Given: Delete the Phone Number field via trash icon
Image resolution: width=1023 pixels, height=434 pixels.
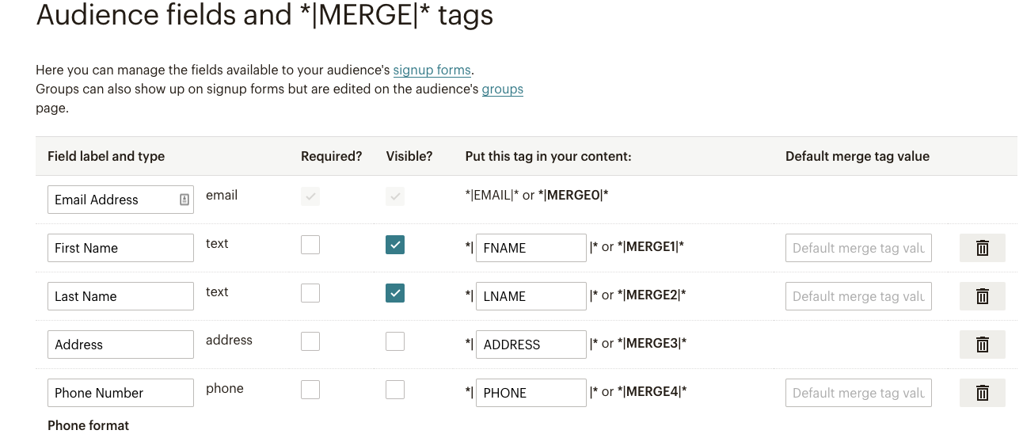Looking at the screenshot, I should pos(982,393).
